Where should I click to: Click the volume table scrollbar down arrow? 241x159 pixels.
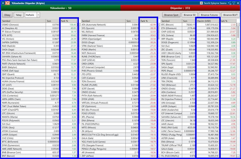point(238,156)
